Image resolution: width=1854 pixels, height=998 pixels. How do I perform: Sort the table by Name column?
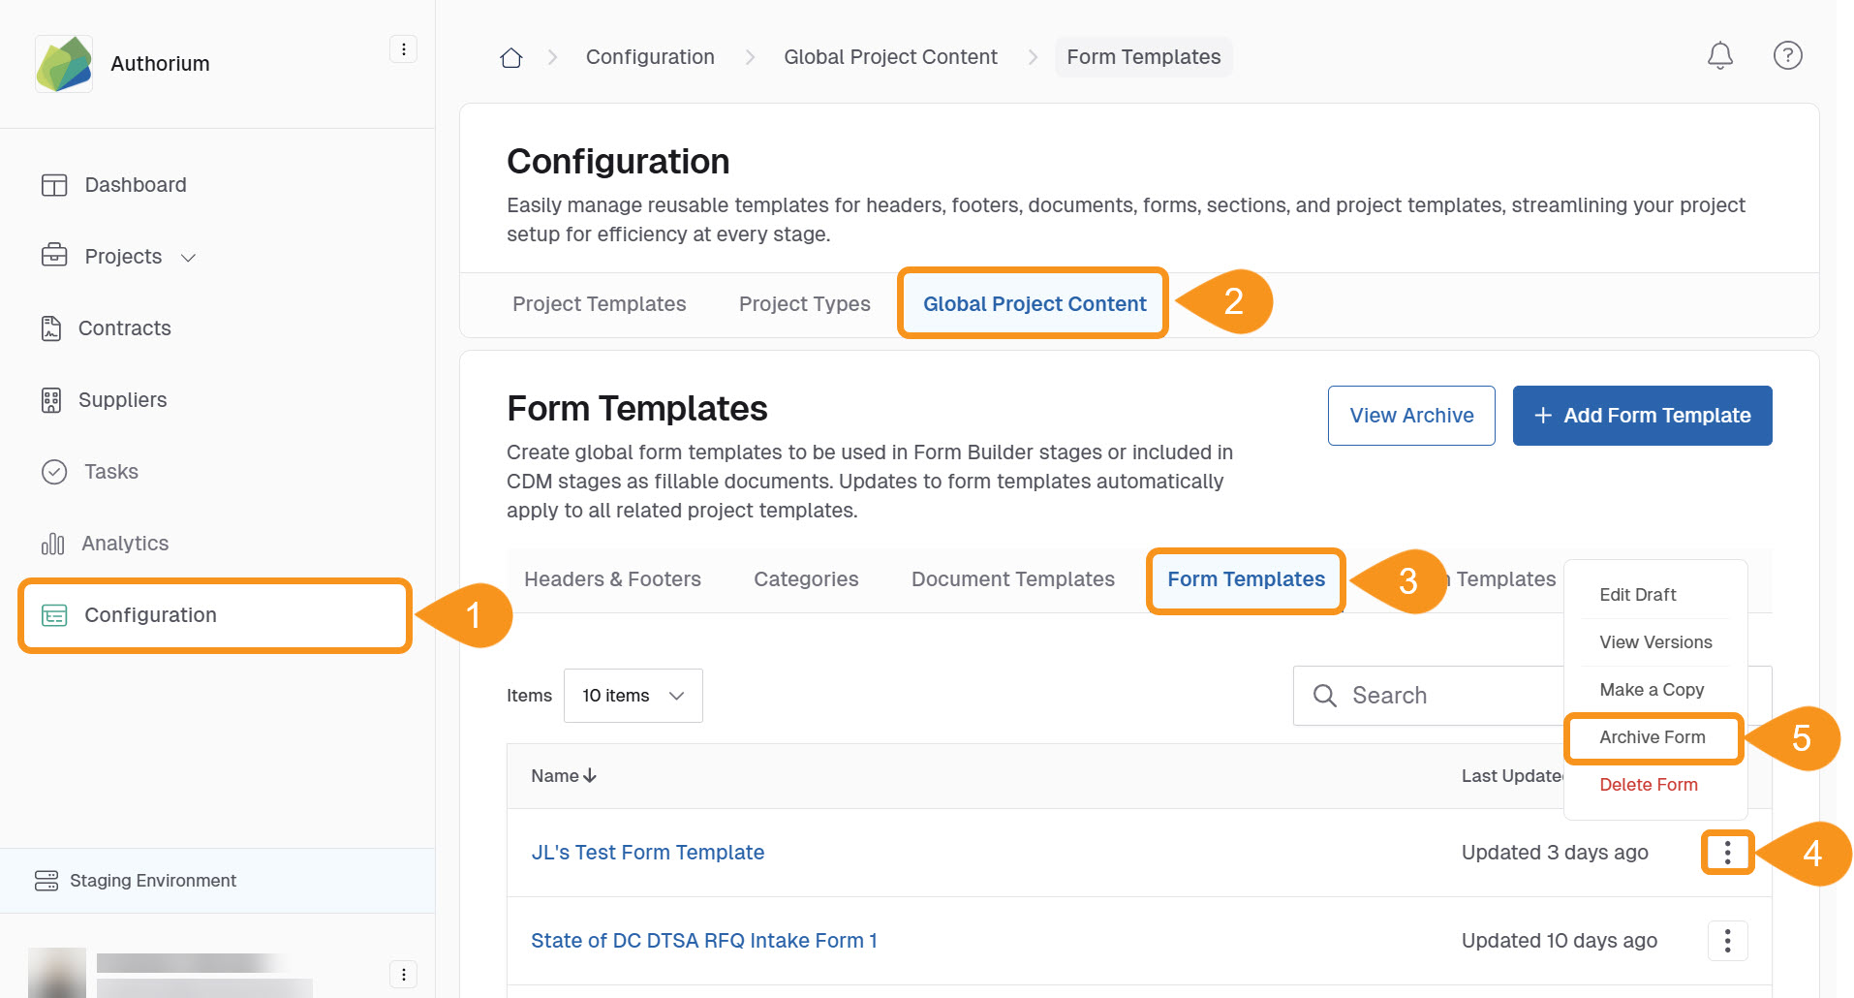pos(563,776)
